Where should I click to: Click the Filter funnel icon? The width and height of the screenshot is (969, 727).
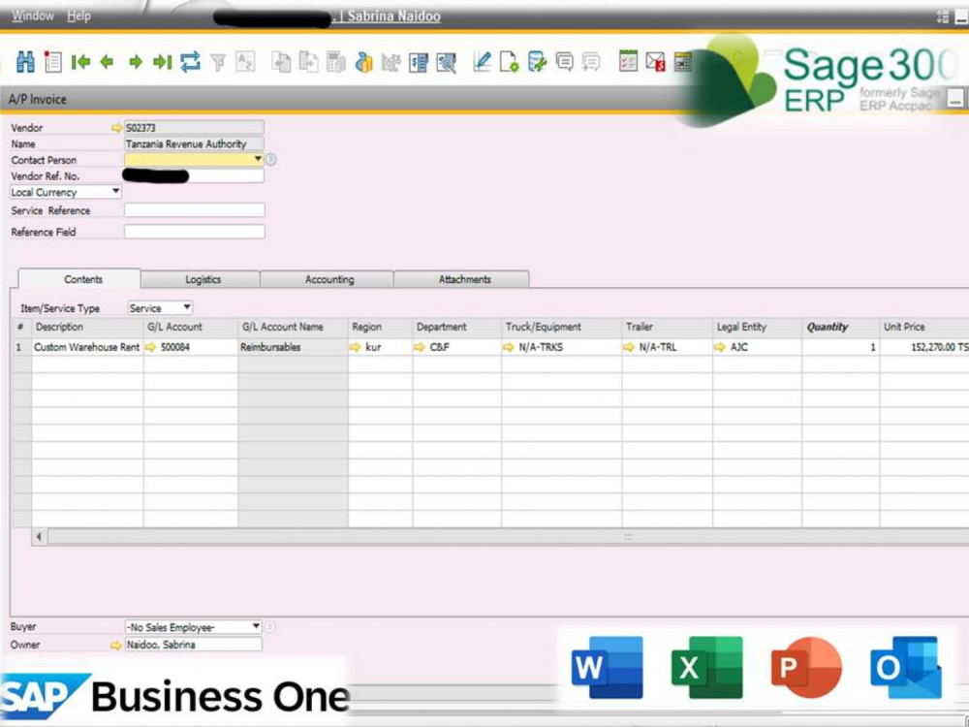click(218, 62)
